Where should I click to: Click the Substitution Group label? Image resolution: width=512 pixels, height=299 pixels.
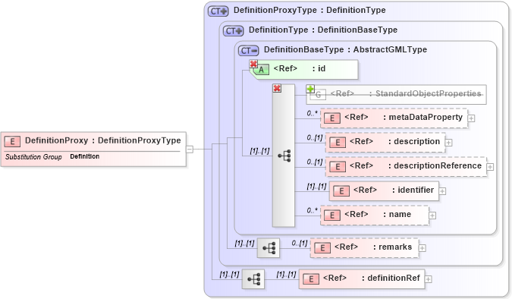pyautogui.click(x=33, y=157)
